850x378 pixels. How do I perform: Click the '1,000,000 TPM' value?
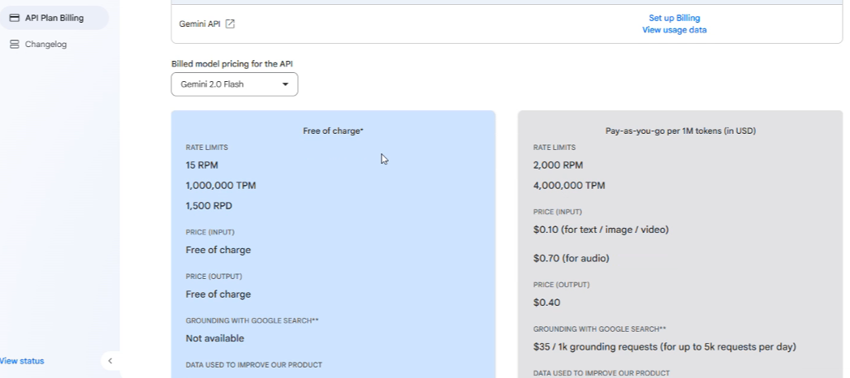(x=221, y=186)
